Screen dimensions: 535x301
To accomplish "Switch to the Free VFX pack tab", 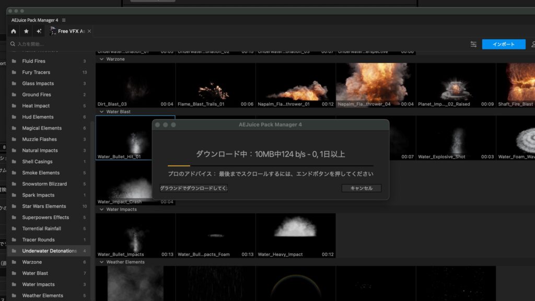I will [71, 31].
